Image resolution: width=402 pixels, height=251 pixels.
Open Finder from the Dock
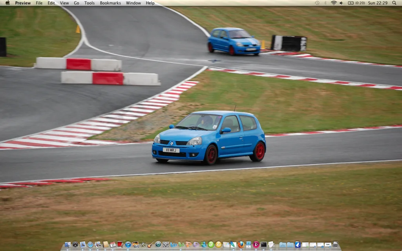coord(68,245)
